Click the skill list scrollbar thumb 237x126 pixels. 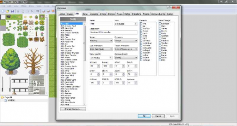tap(84, 43)
